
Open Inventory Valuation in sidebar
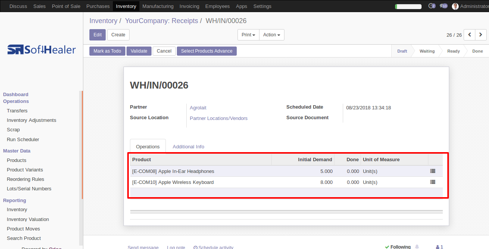pos(28,219)
